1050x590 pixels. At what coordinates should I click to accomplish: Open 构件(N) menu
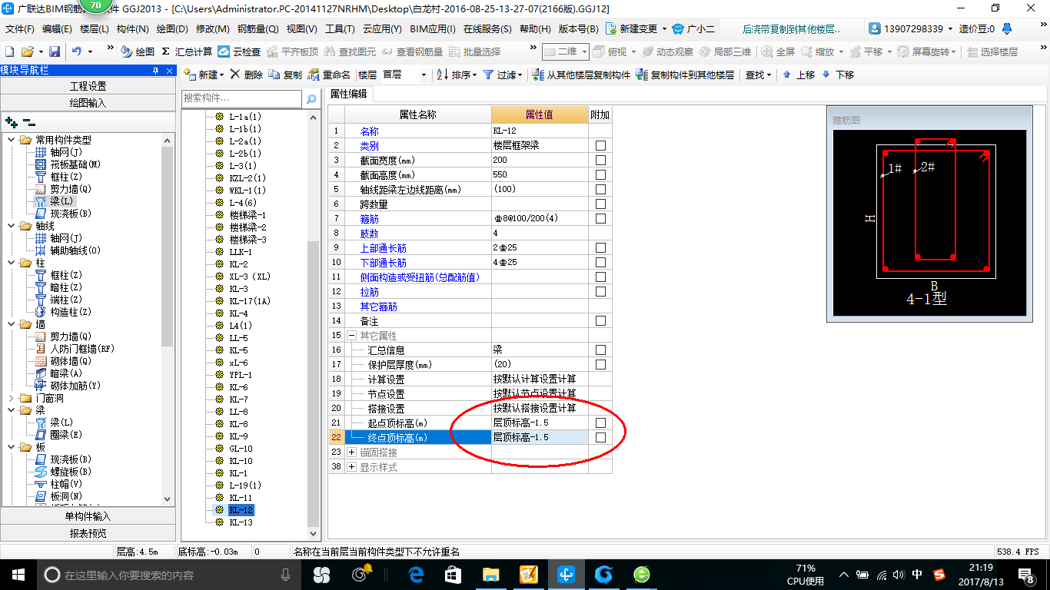(133, 29)
